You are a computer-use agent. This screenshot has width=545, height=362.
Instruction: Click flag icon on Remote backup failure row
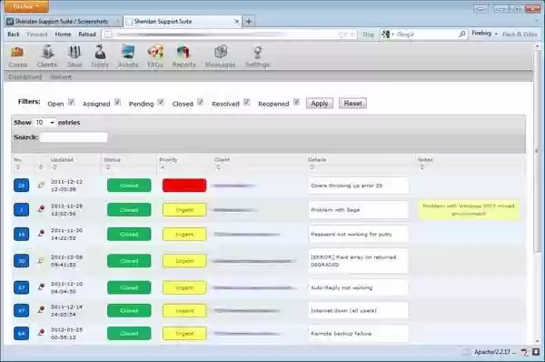(x=41, y=332)
